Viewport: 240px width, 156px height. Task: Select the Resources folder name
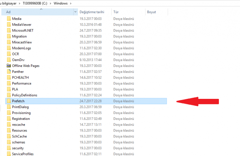coord(19,130)
